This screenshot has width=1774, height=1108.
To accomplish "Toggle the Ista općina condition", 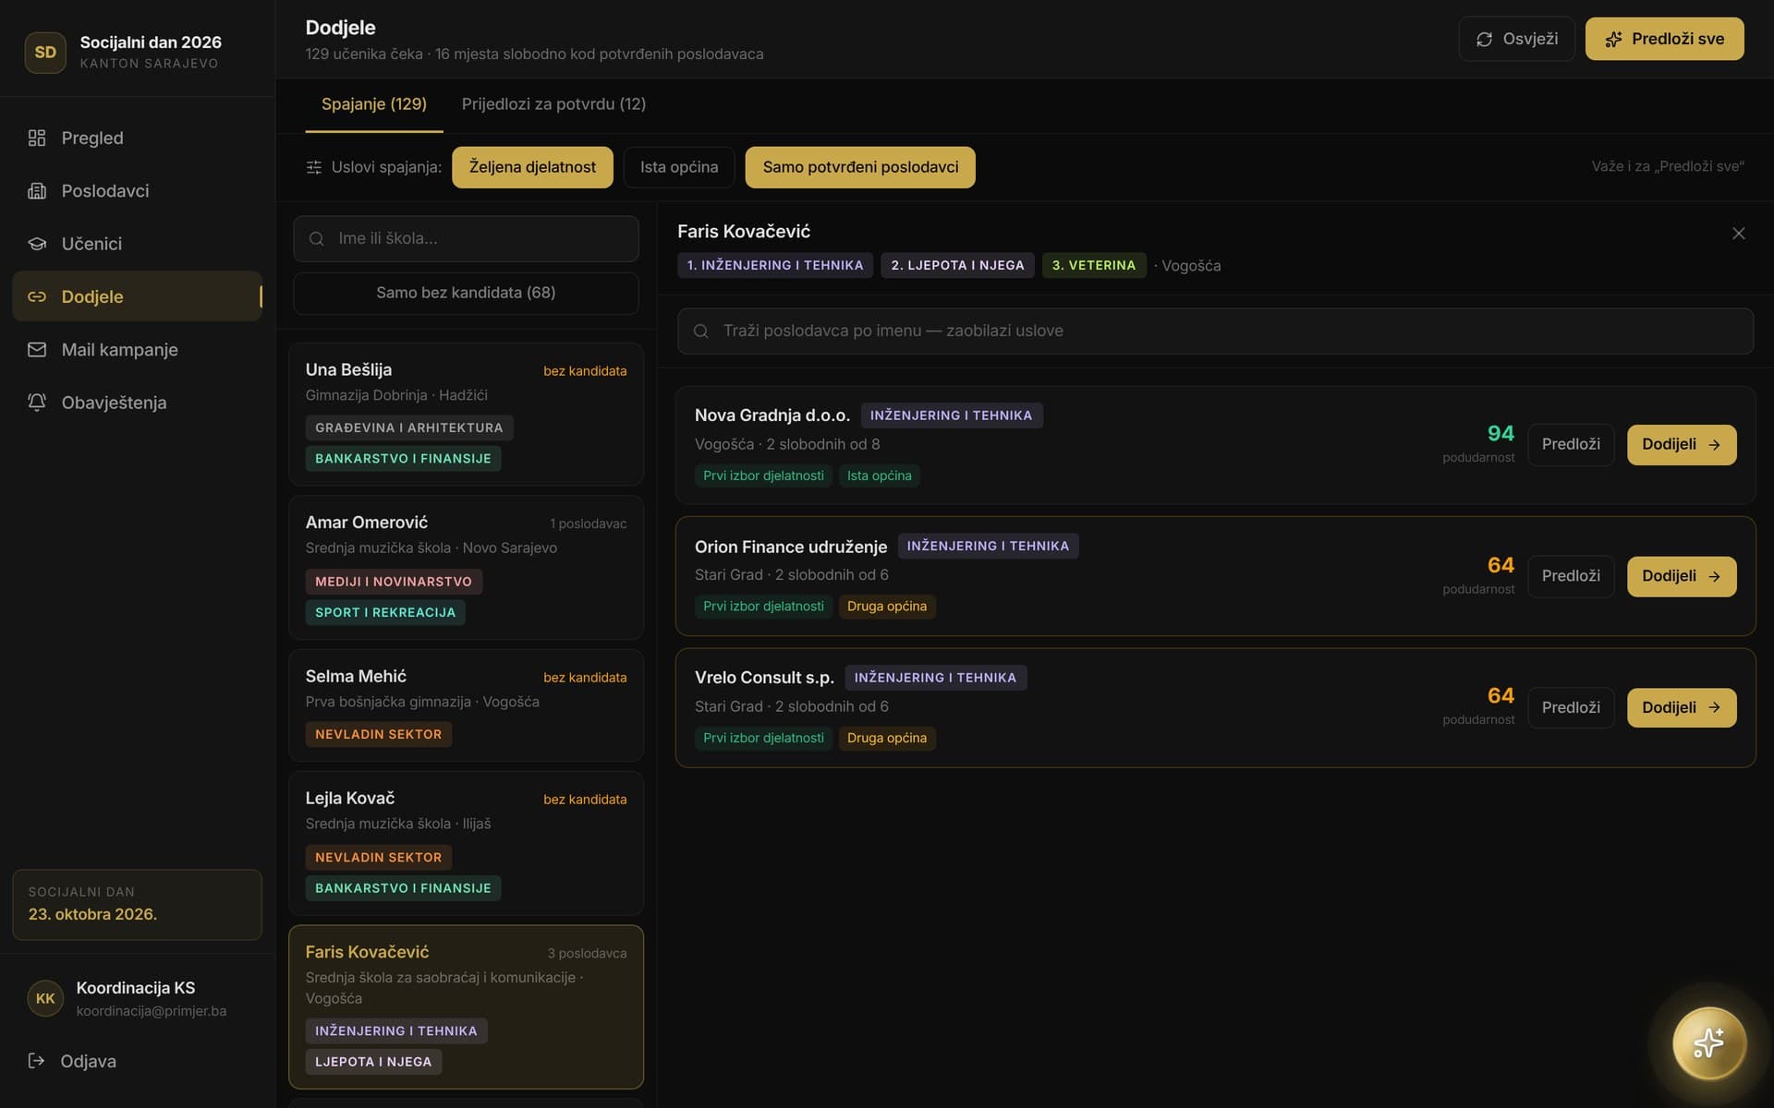I will pyautogui.click(x=679, y=167).
